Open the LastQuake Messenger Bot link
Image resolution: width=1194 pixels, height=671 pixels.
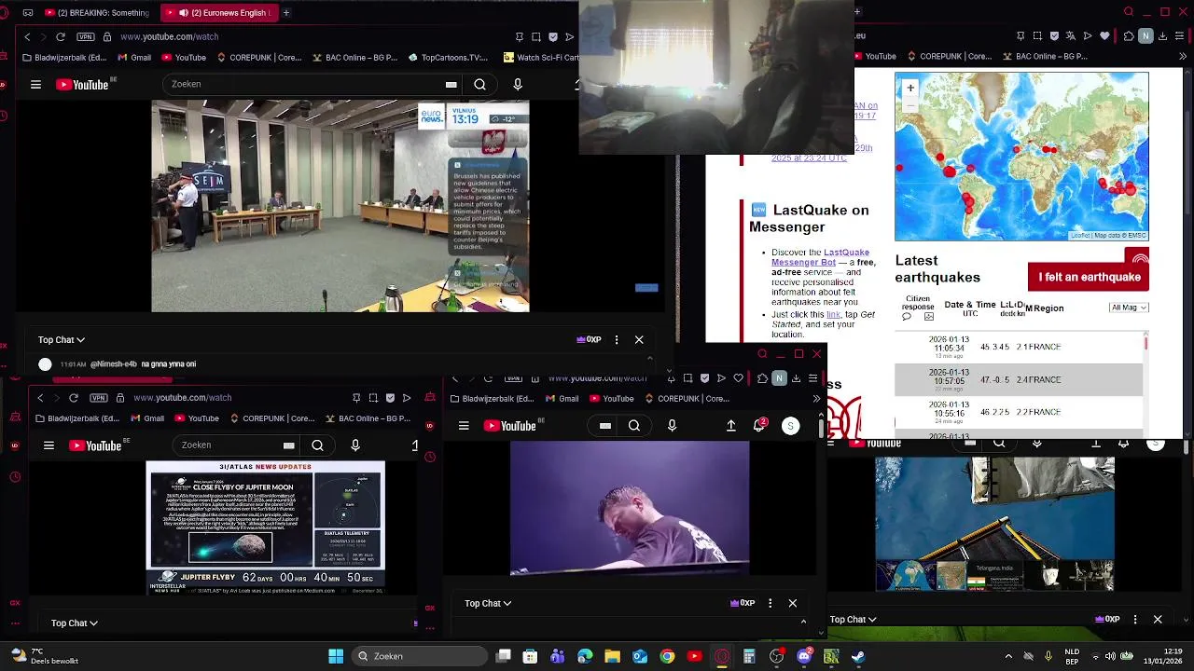click(x=820, y=257)
